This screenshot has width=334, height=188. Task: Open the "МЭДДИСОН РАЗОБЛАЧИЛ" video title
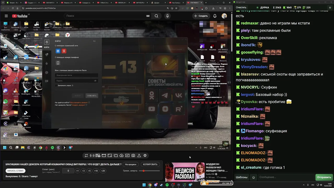[217, 167]
